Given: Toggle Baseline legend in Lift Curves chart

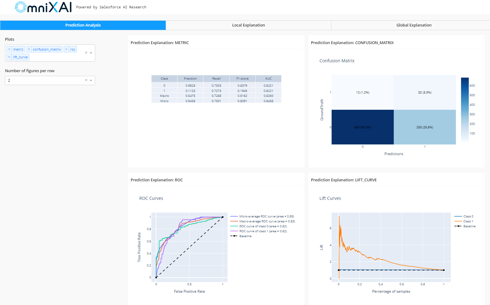Looking at the screenshot, I should 465,226.
